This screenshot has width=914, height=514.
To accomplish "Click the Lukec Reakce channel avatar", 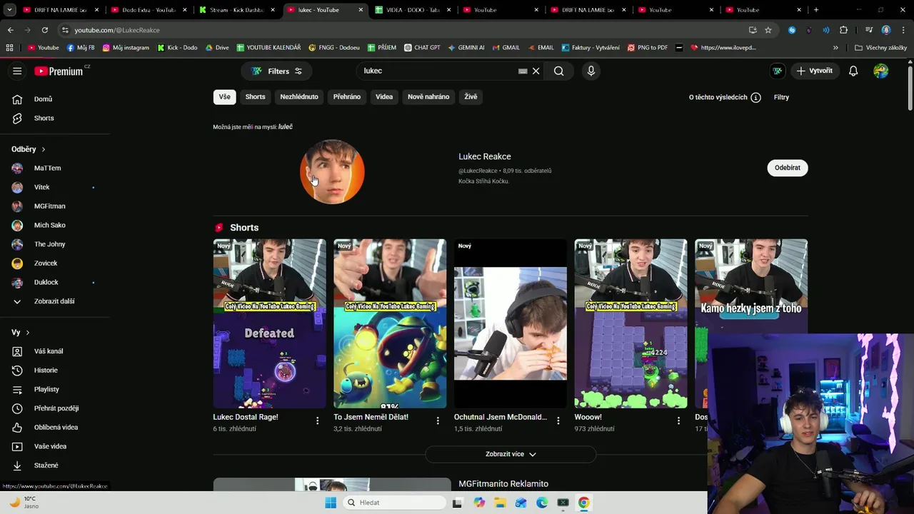I will (x=332, y=171).
